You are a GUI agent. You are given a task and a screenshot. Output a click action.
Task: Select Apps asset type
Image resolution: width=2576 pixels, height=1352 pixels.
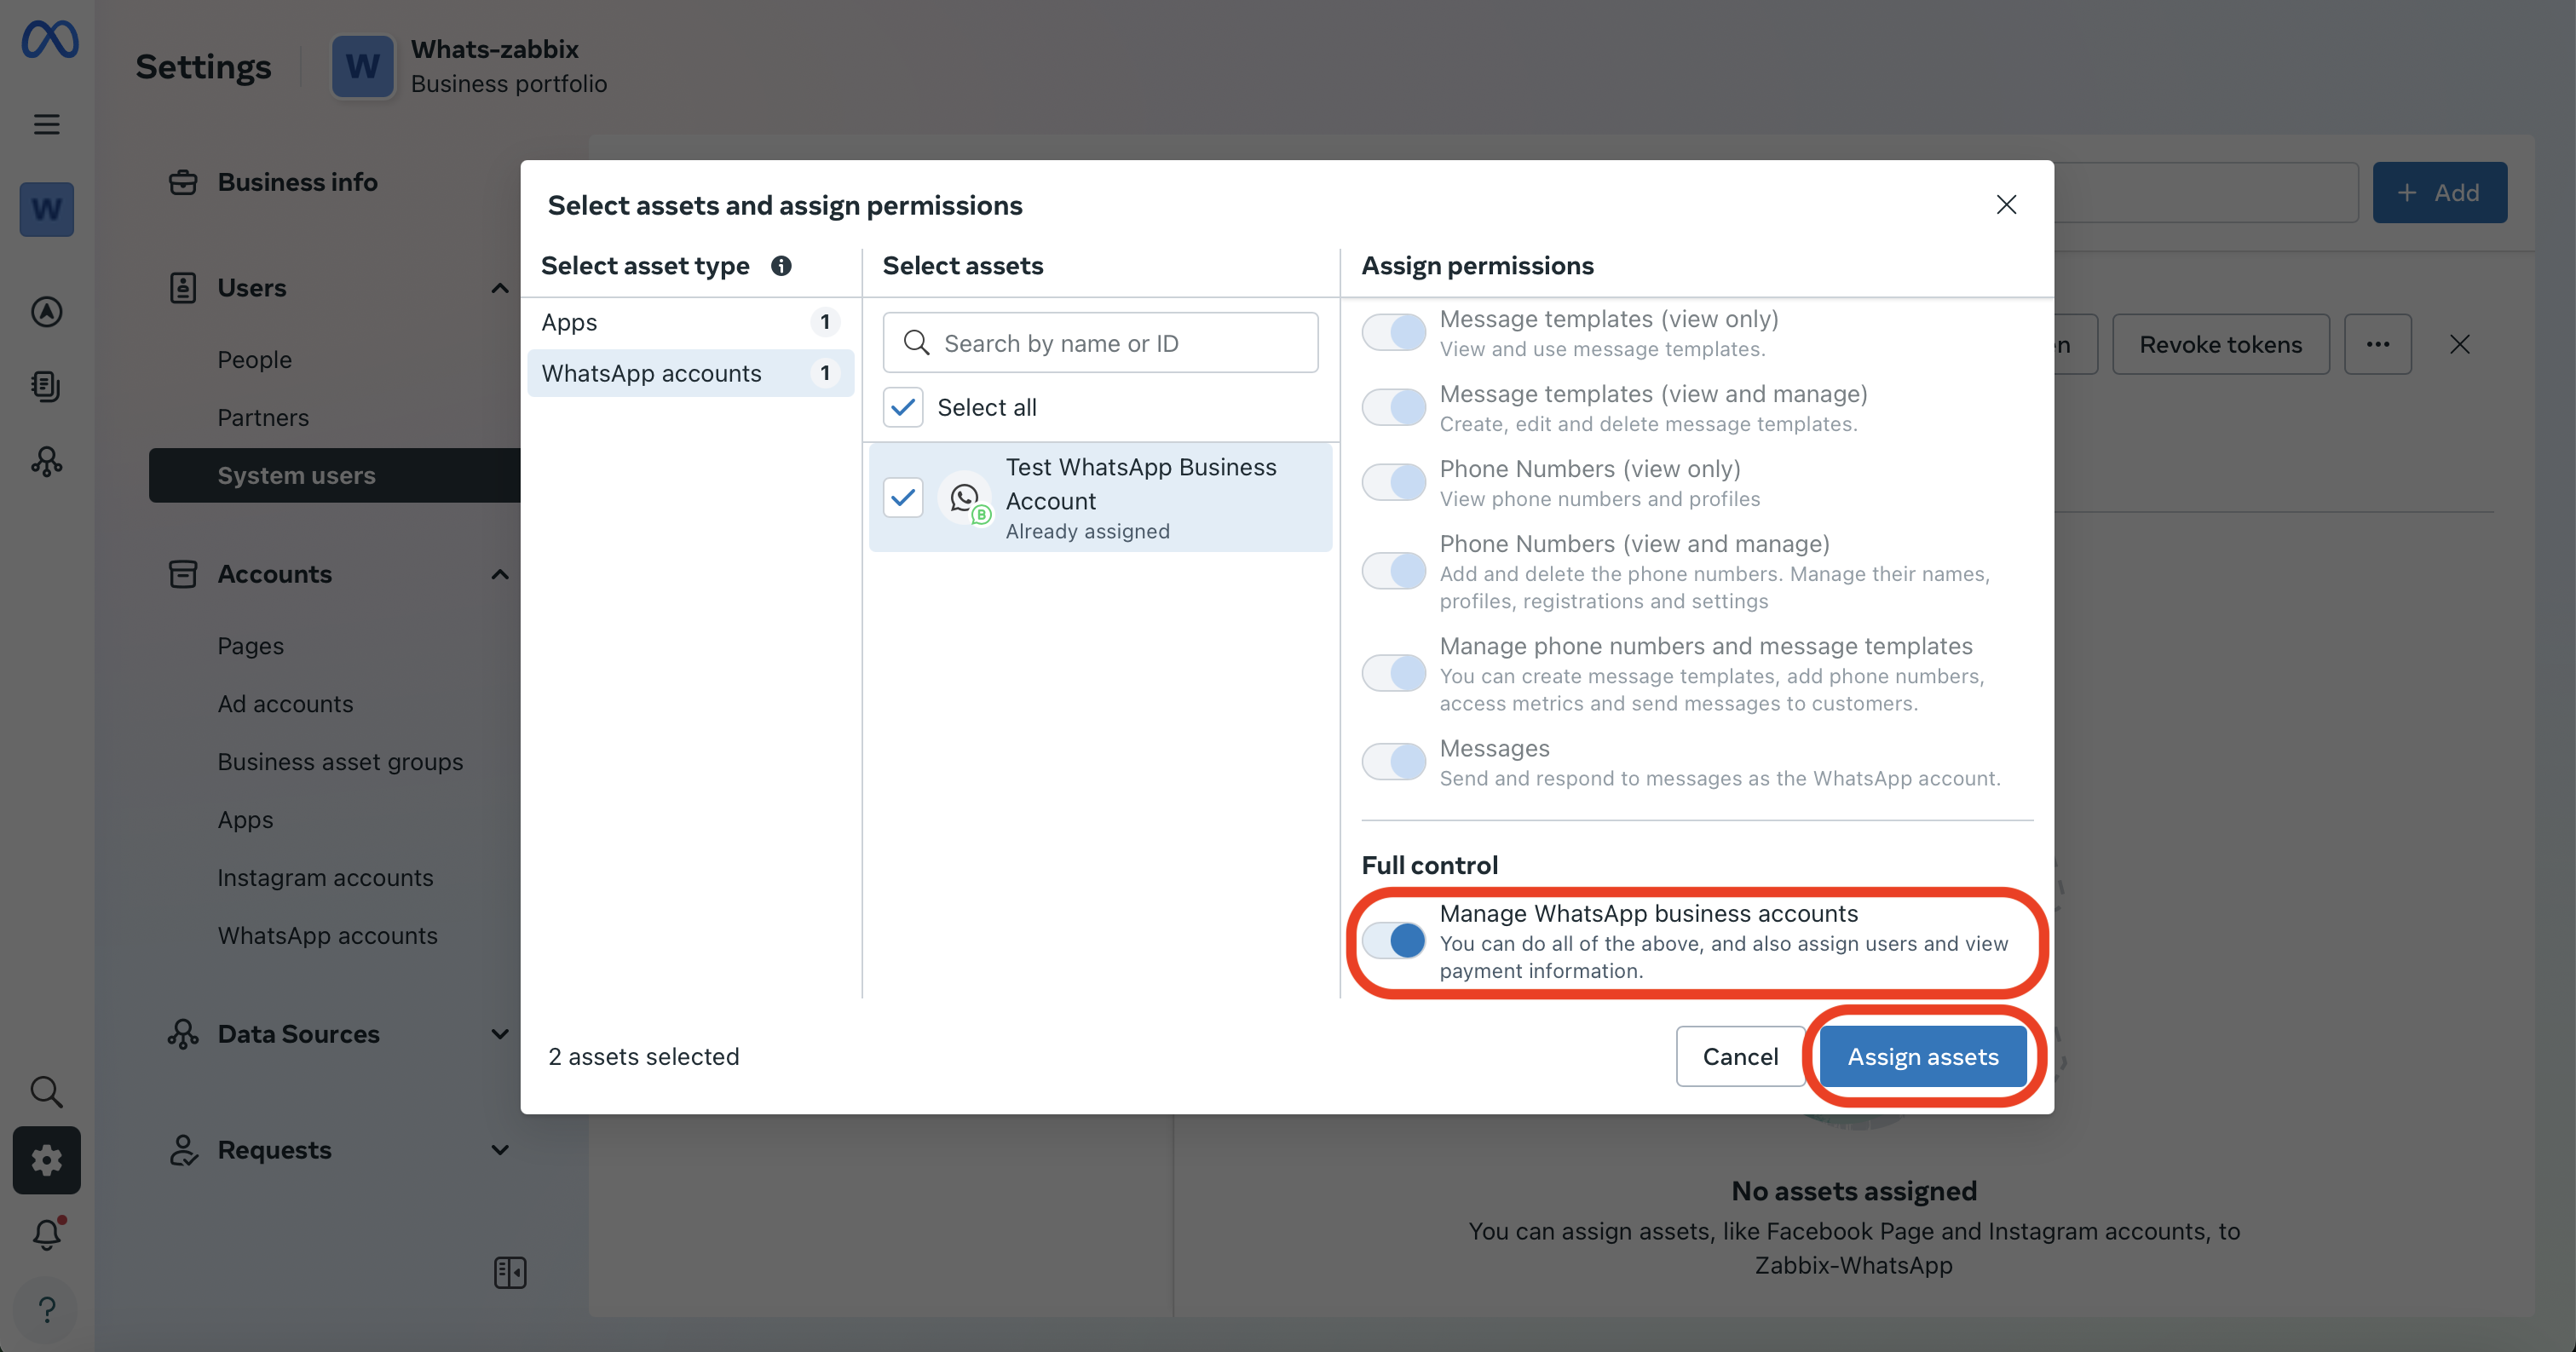pos(690,322)
